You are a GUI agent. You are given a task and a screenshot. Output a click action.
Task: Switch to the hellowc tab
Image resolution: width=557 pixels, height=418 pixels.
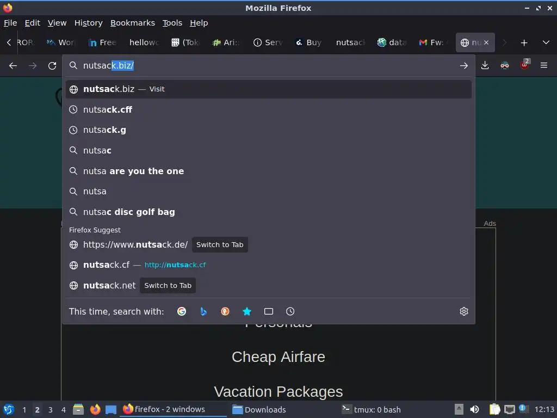[x=144, y=42]
